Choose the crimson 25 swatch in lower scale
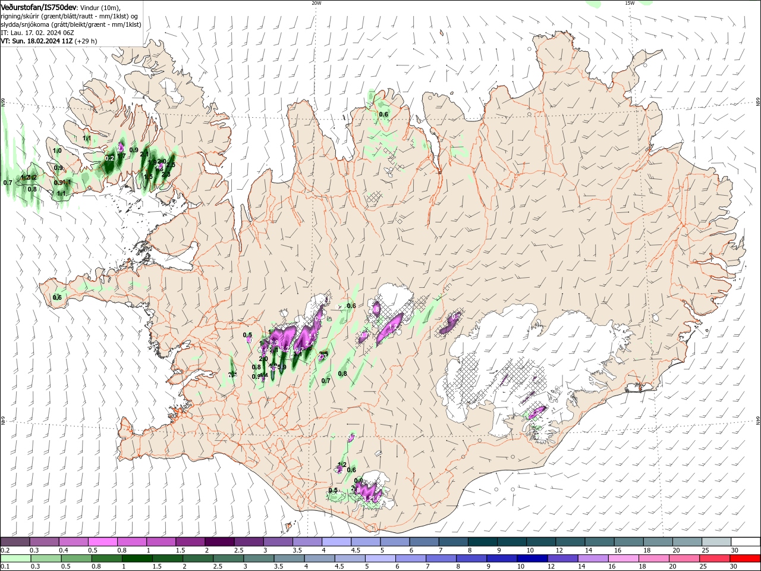Screen dimensions: 761x571 pyautogui.click(x=714, y=559)
